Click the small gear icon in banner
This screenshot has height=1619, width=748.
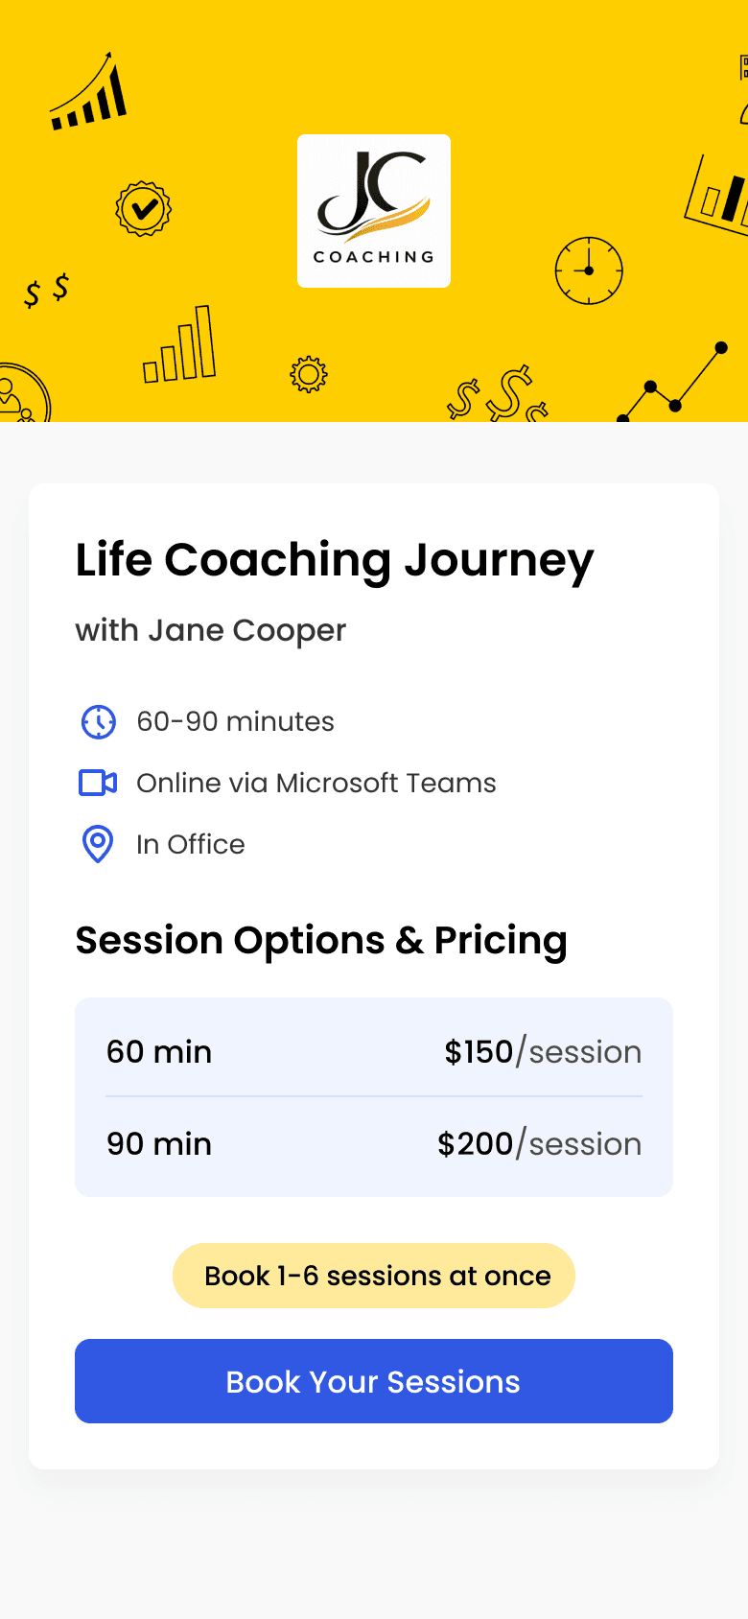[309, 374]
